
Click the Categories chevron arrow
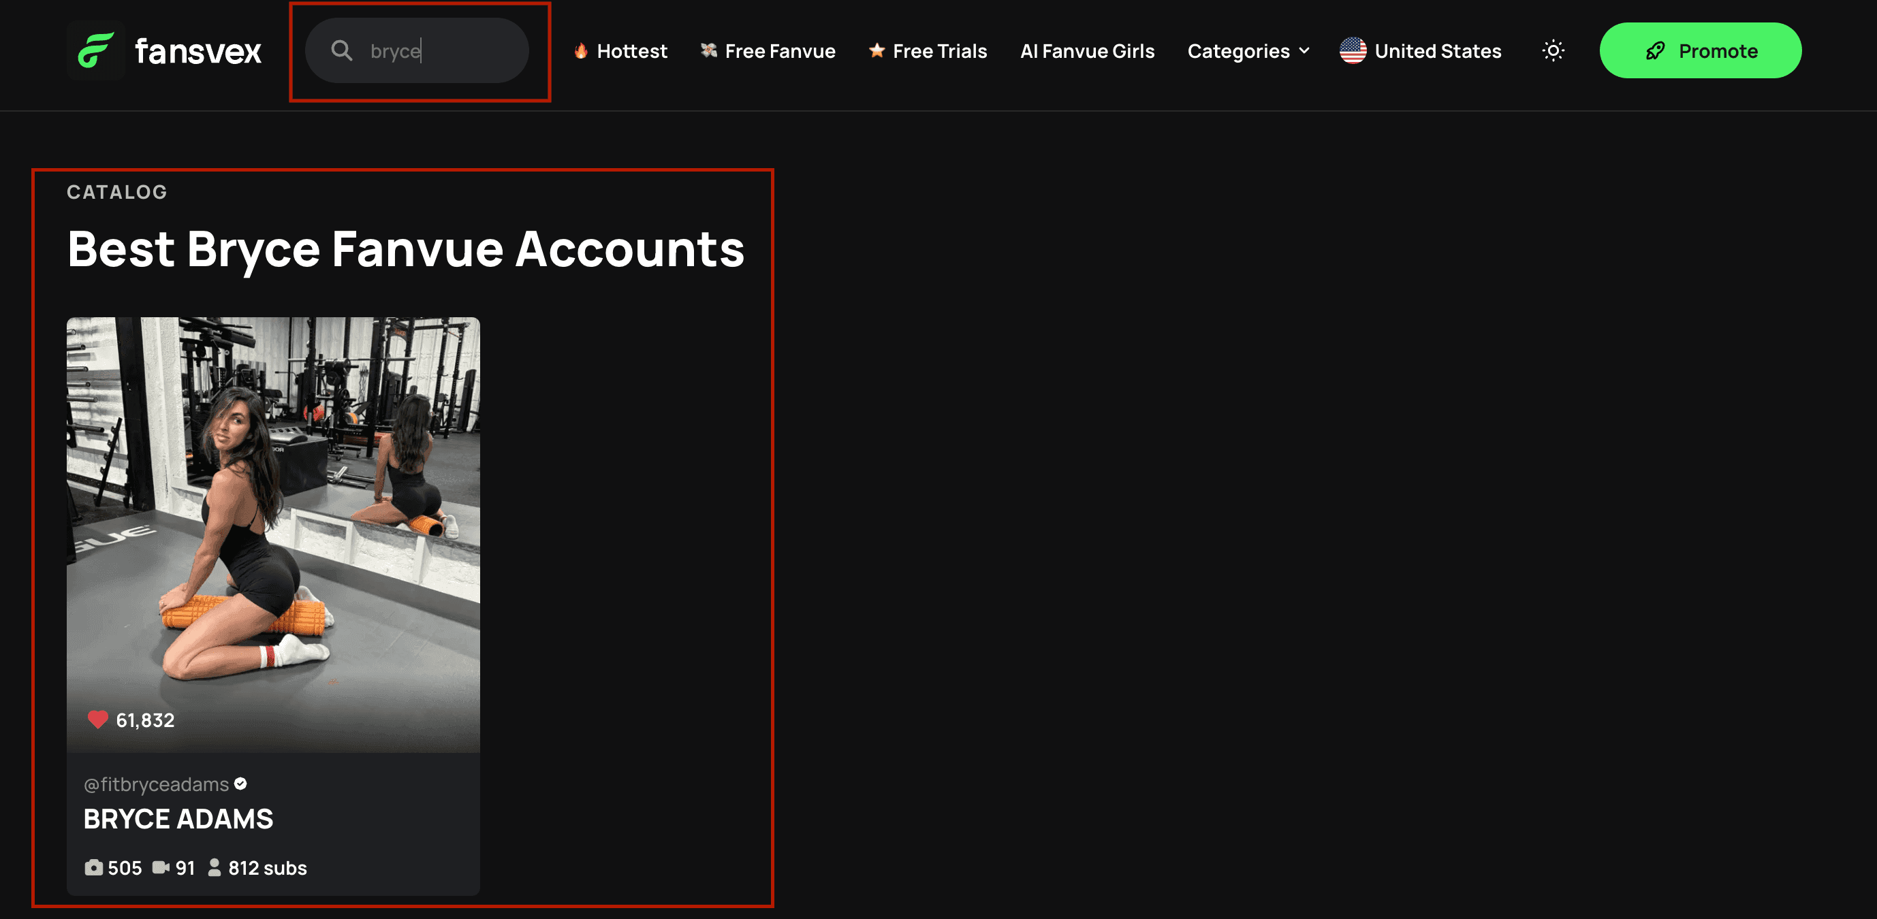[x=1304, y=51]
